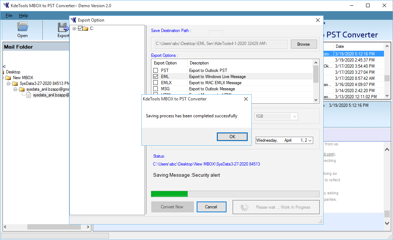Click the New MBOX folder icon

pyautogui.click(x=9, y=78)
